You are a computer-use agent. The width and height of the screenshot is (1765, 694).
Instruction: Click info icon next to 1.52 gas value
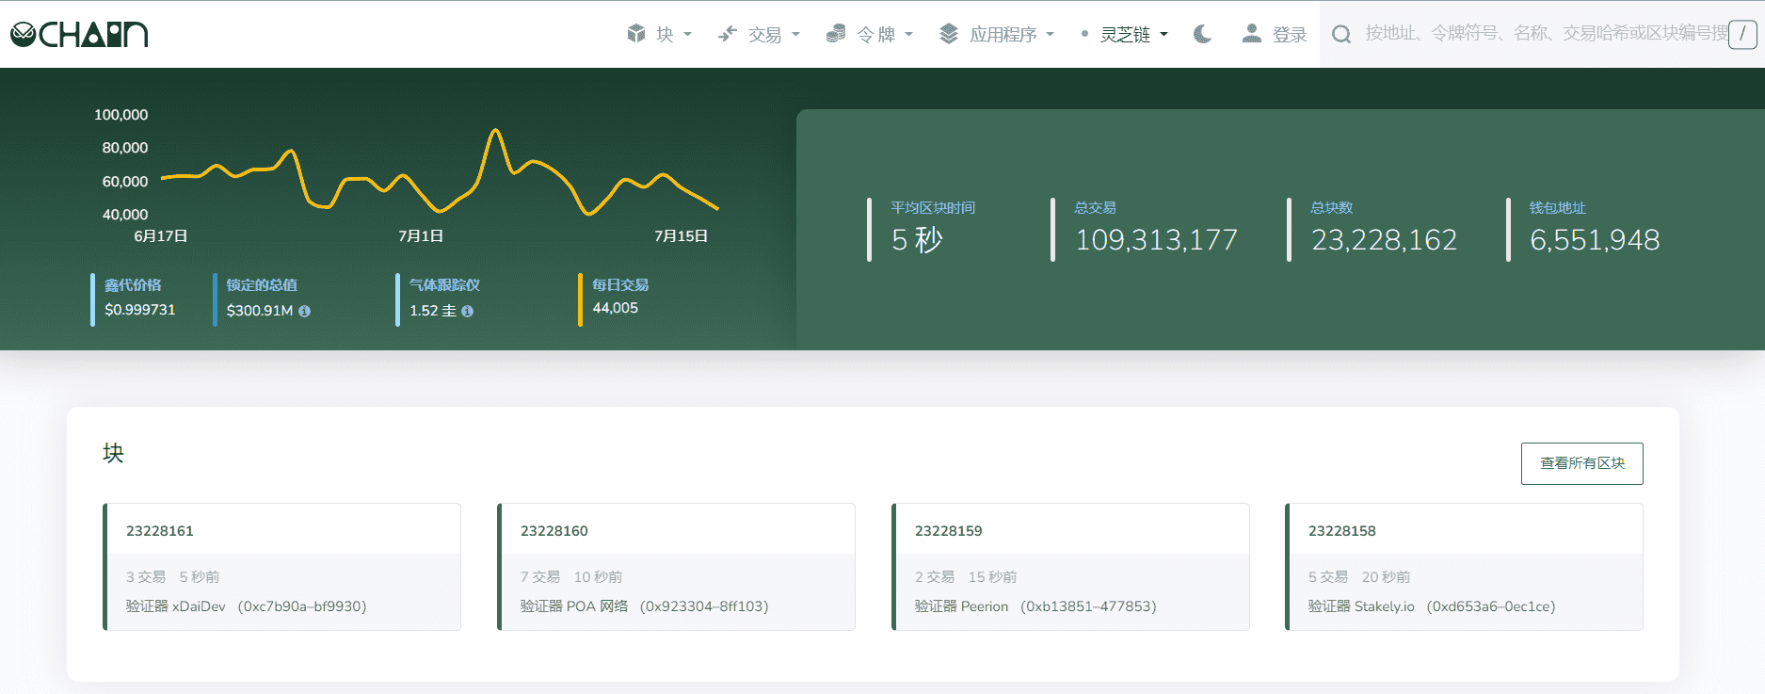[x=468, y=311]
